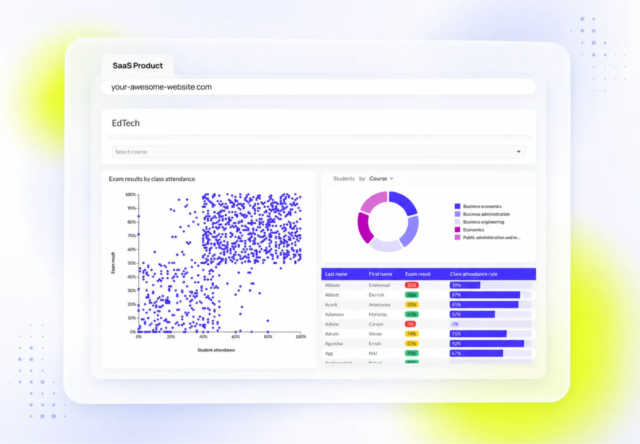Expand the Course grouping selector
This screenshot has height=444, width=640.
(x=381, y=179)
